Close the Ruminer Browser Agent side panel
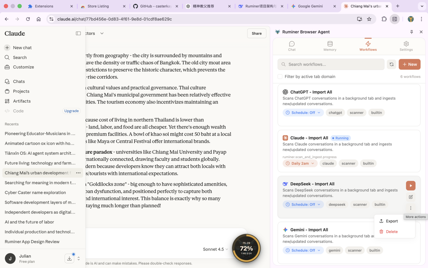 pyautogui.click(x=421, y=32)
